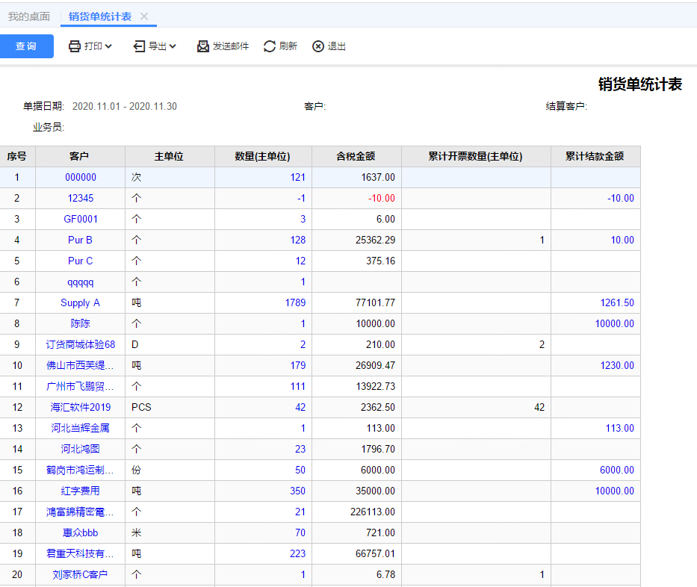Click the envelope icon for 发送邮件
Image resolution: width=697 pixels, height=587 pixels.
203,46
